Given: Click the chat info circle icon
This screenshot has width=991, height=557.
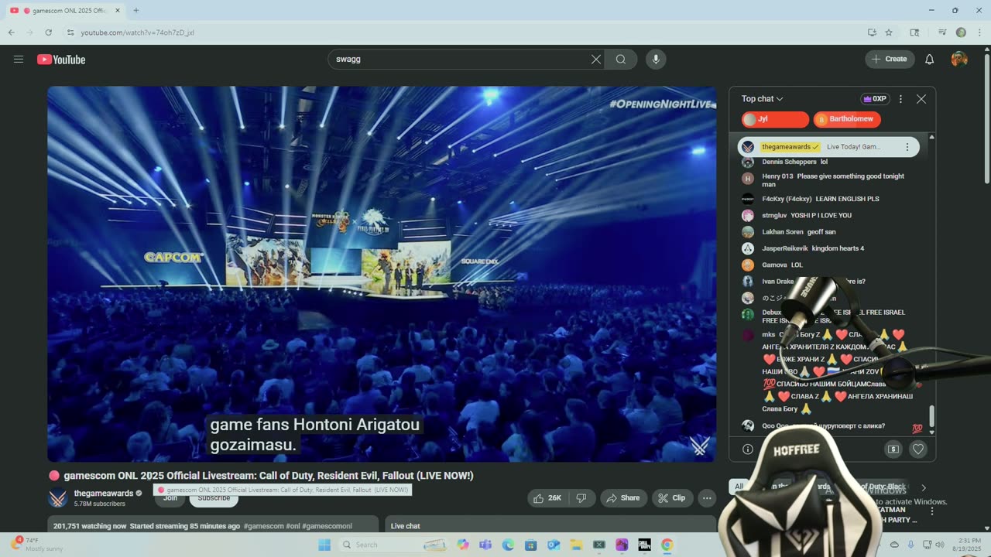Looking at the screenshot, I should (x=748, y=449).
